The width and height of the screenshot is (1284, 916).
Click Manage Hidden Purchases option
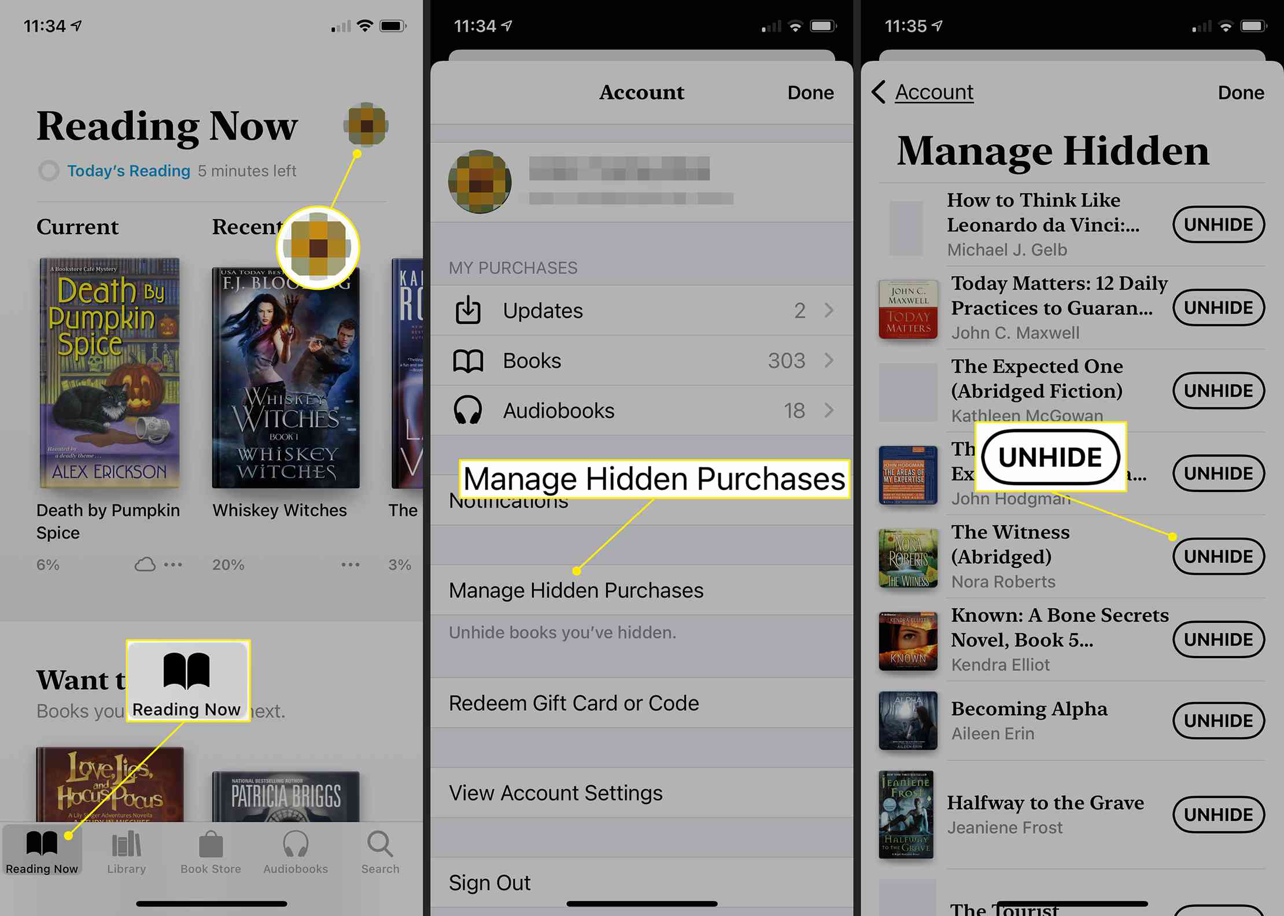coord(576,589)
